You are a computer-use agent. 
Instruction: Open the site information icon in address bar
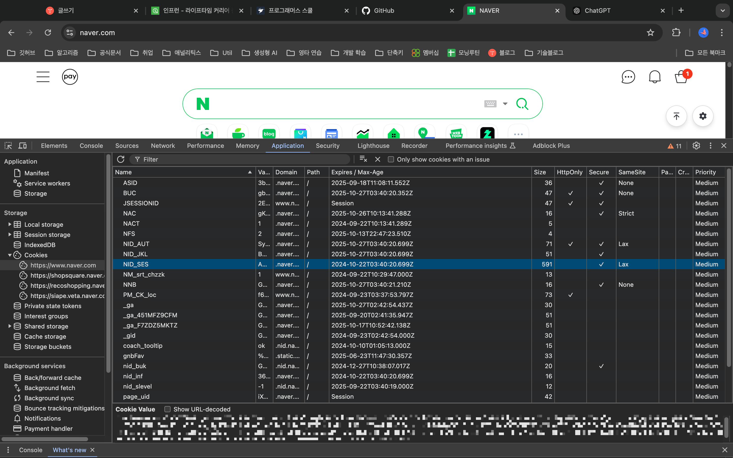[x=70, y=32]
